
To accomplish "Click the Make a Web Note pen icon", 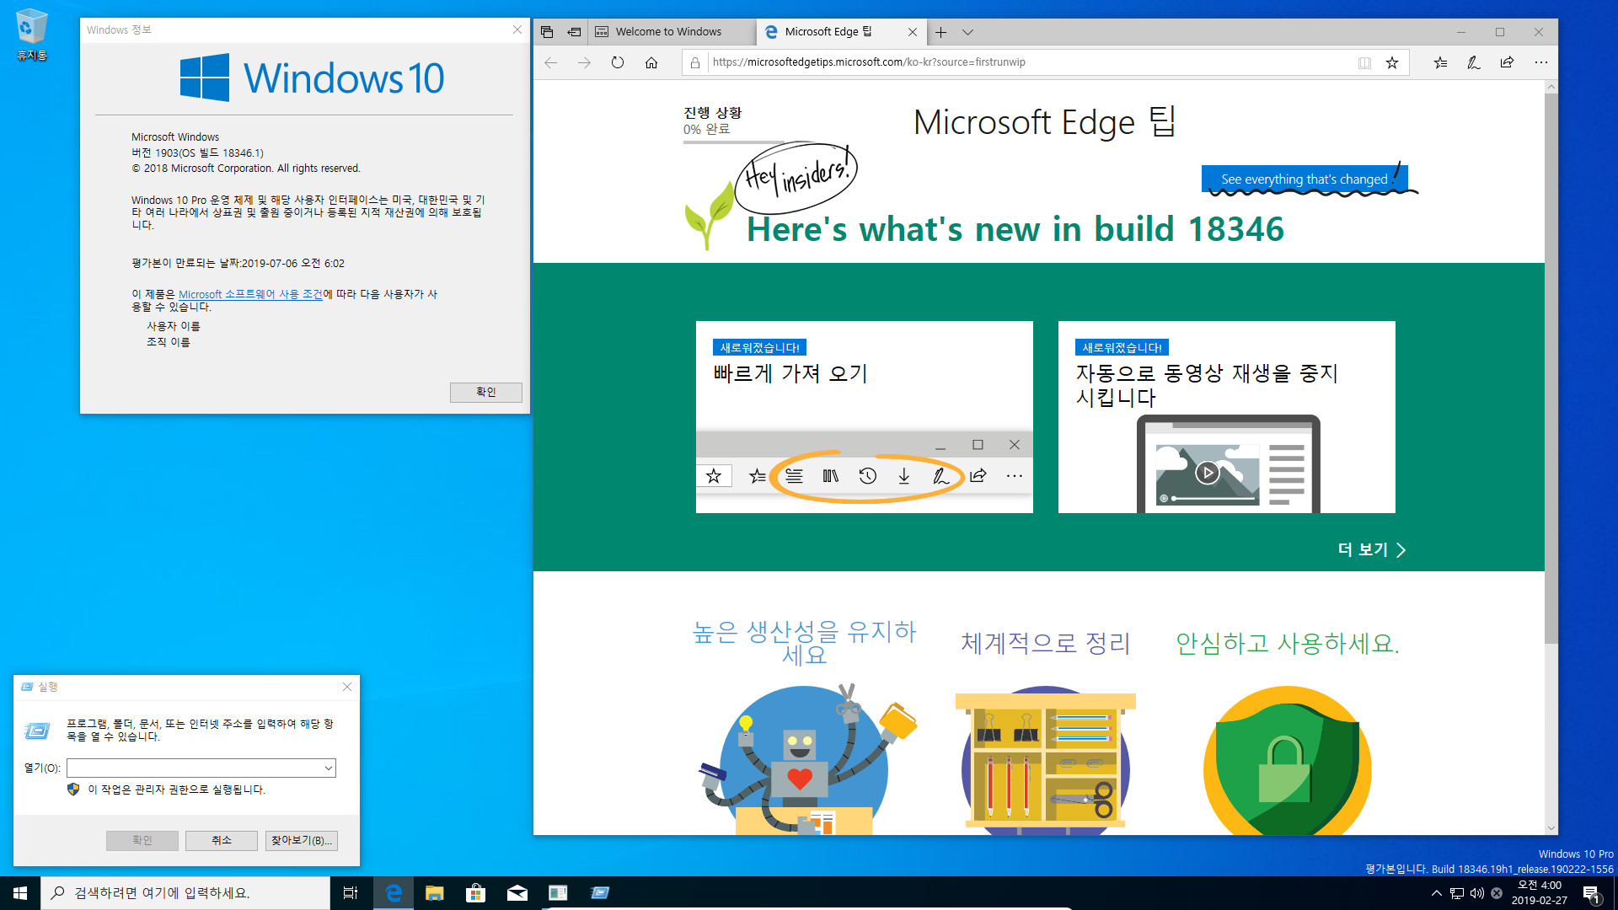I will (x=1471, y=62).
